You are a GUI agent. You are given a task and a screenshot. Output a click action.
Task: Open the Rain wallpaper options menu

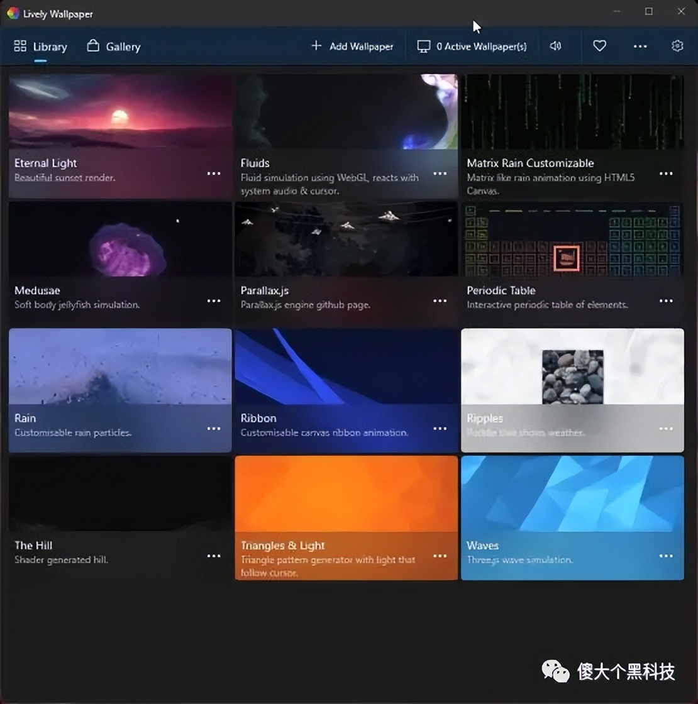pyautogui.click(x=214, y=428)
